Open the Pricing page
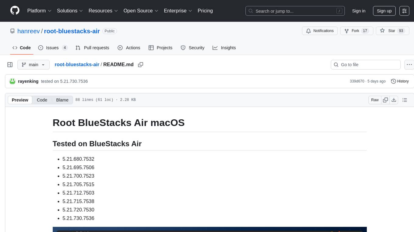414x232 pixels. coord(205,11)
